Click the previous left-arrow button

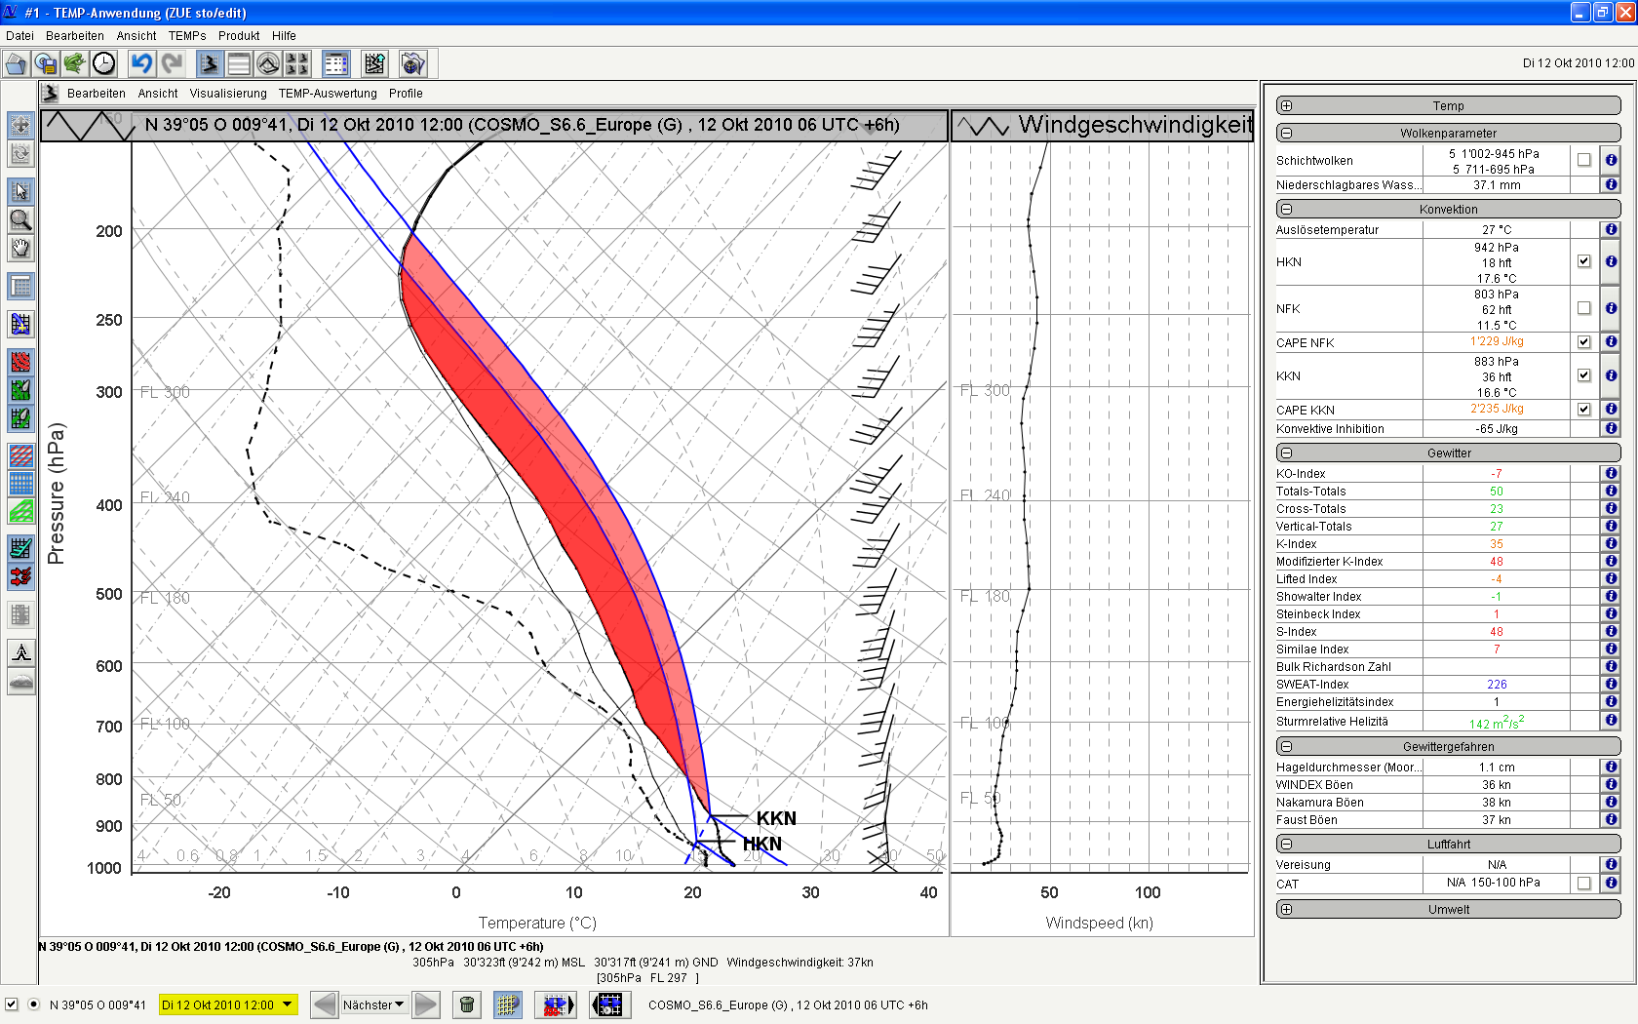pos(325,1004)
